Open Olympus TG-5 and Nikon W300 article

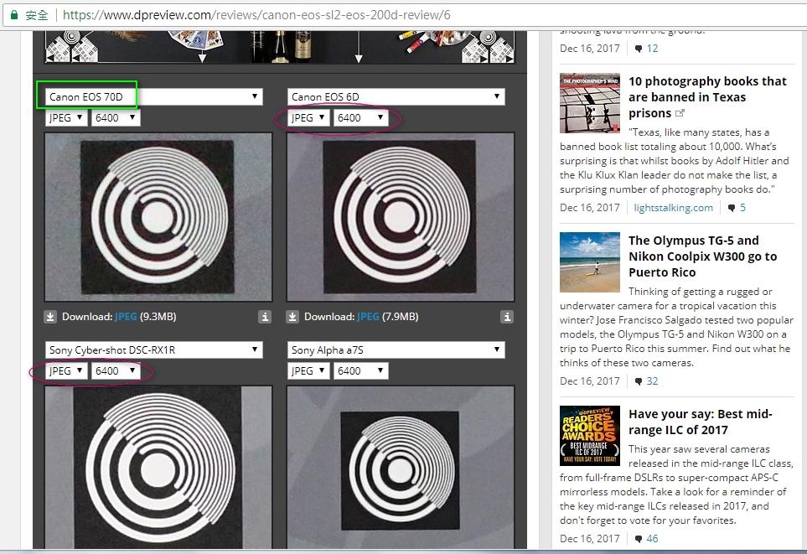point(702,256)
